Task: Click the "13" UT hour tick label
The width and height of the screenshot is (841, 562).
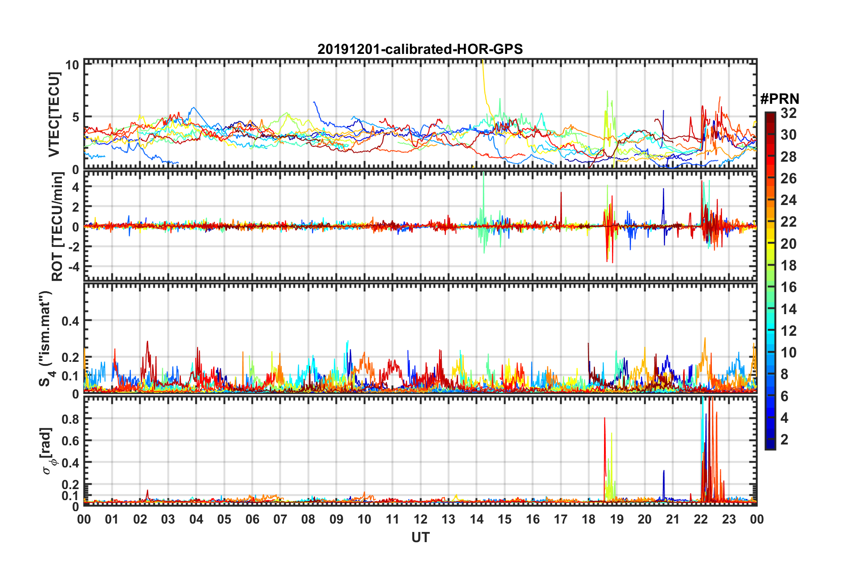Action: (x=448, y=519)
